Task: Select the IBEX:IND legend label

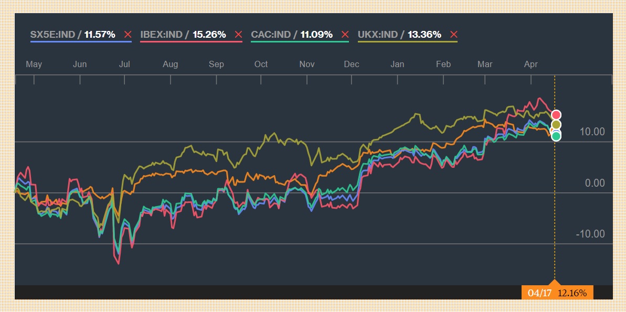Action: tap(161, 35)
